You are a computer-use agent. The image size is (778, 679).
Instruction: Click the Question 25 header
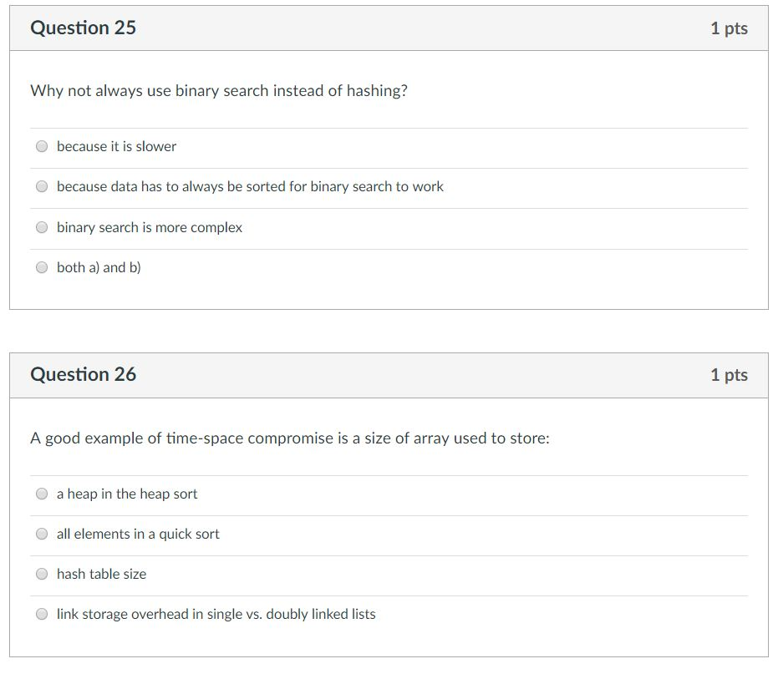point(83,28)
